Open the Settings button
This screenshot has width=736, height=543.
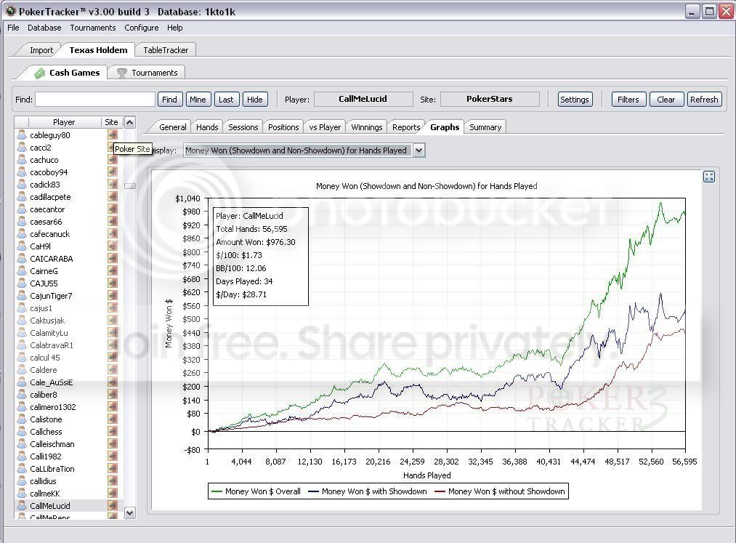click(x=575, y=99)
